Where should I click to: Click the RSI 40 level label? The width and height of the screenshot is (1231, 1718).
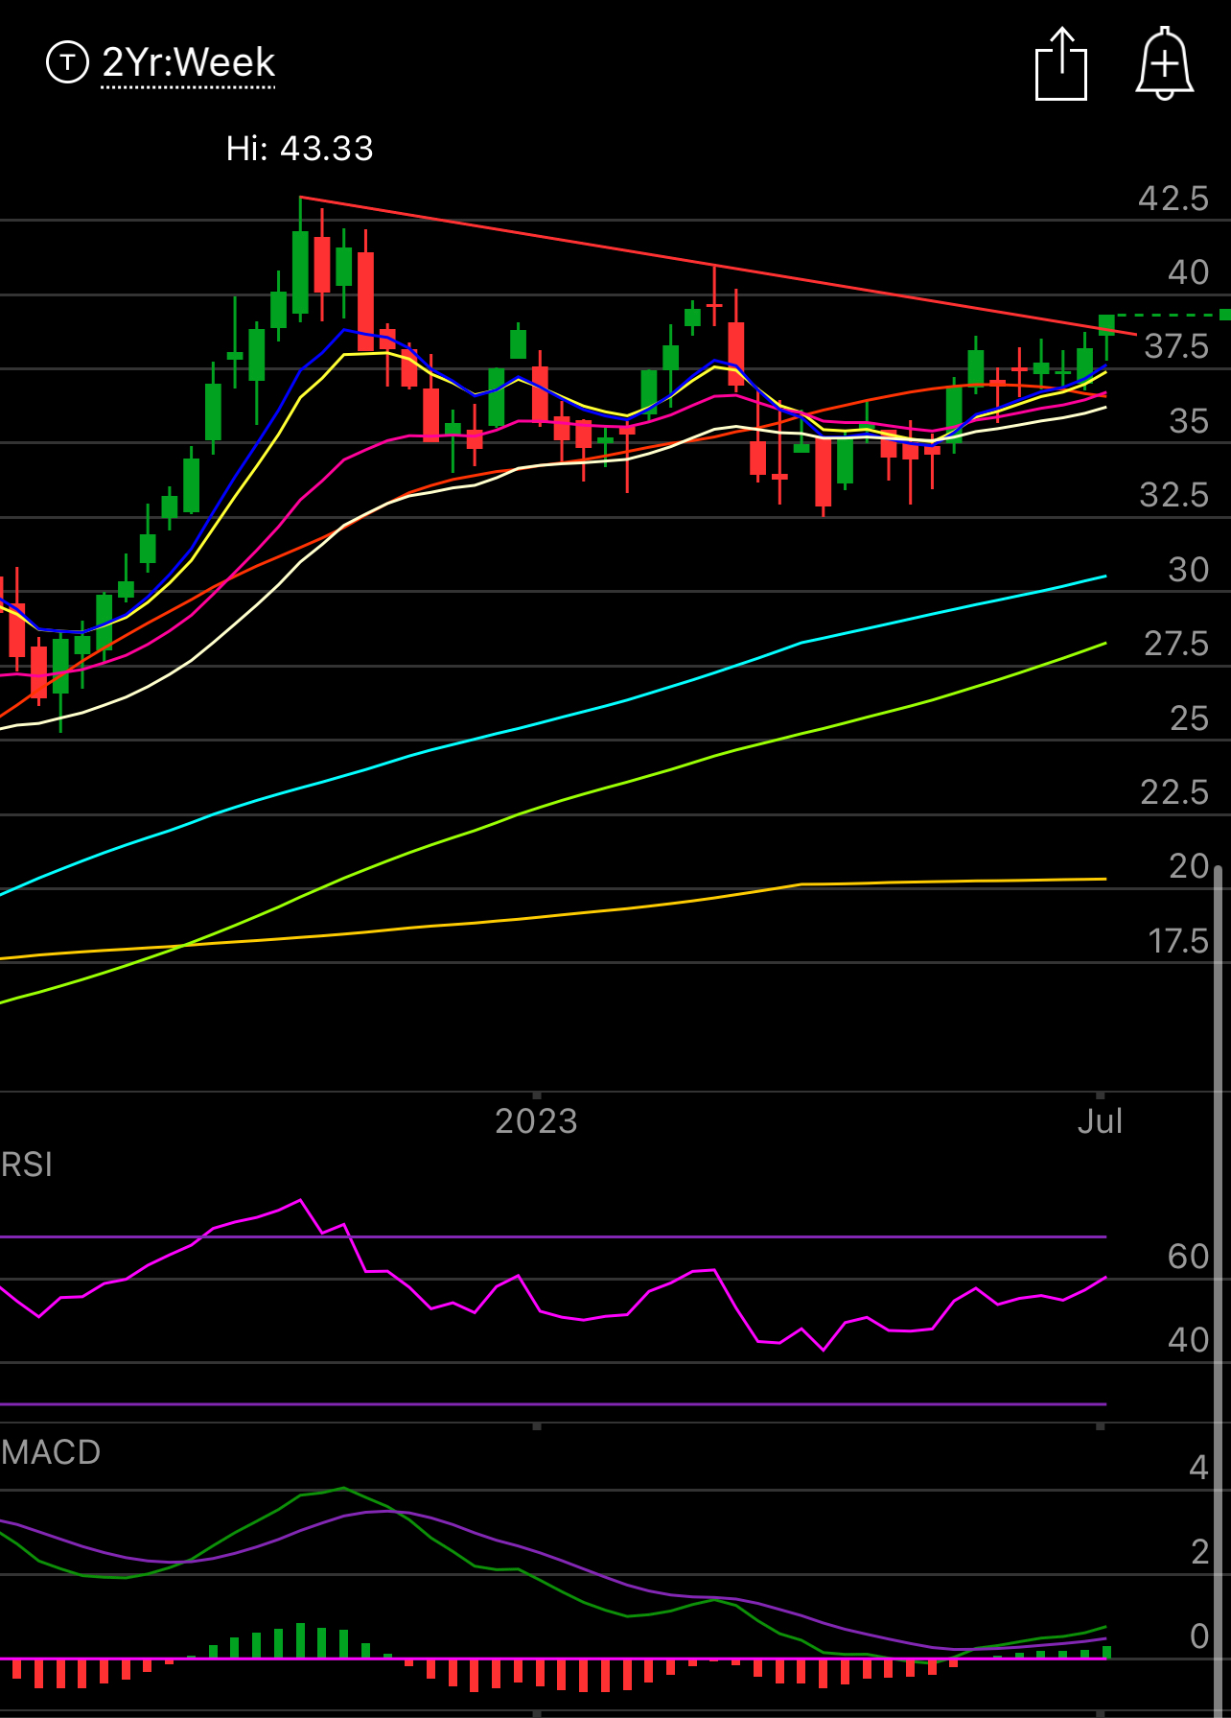coord(1189,1340)
